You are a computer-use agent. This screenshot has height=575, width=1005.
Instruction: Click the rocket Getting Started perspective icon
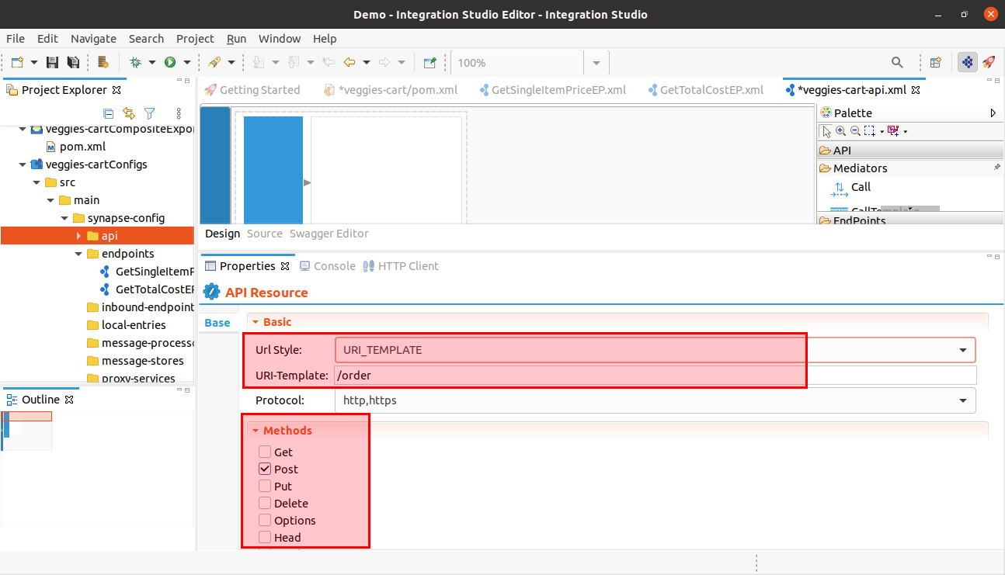click(x=989, y=62)
